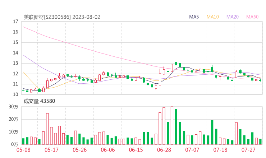The image size is (266, 158).
Task: Click the MA5 legend label
Action: (194, 17)
